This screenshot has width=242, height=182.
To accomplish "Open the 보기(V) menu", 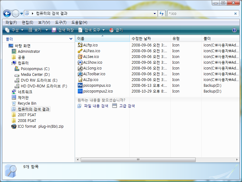I will coord(44,22).
